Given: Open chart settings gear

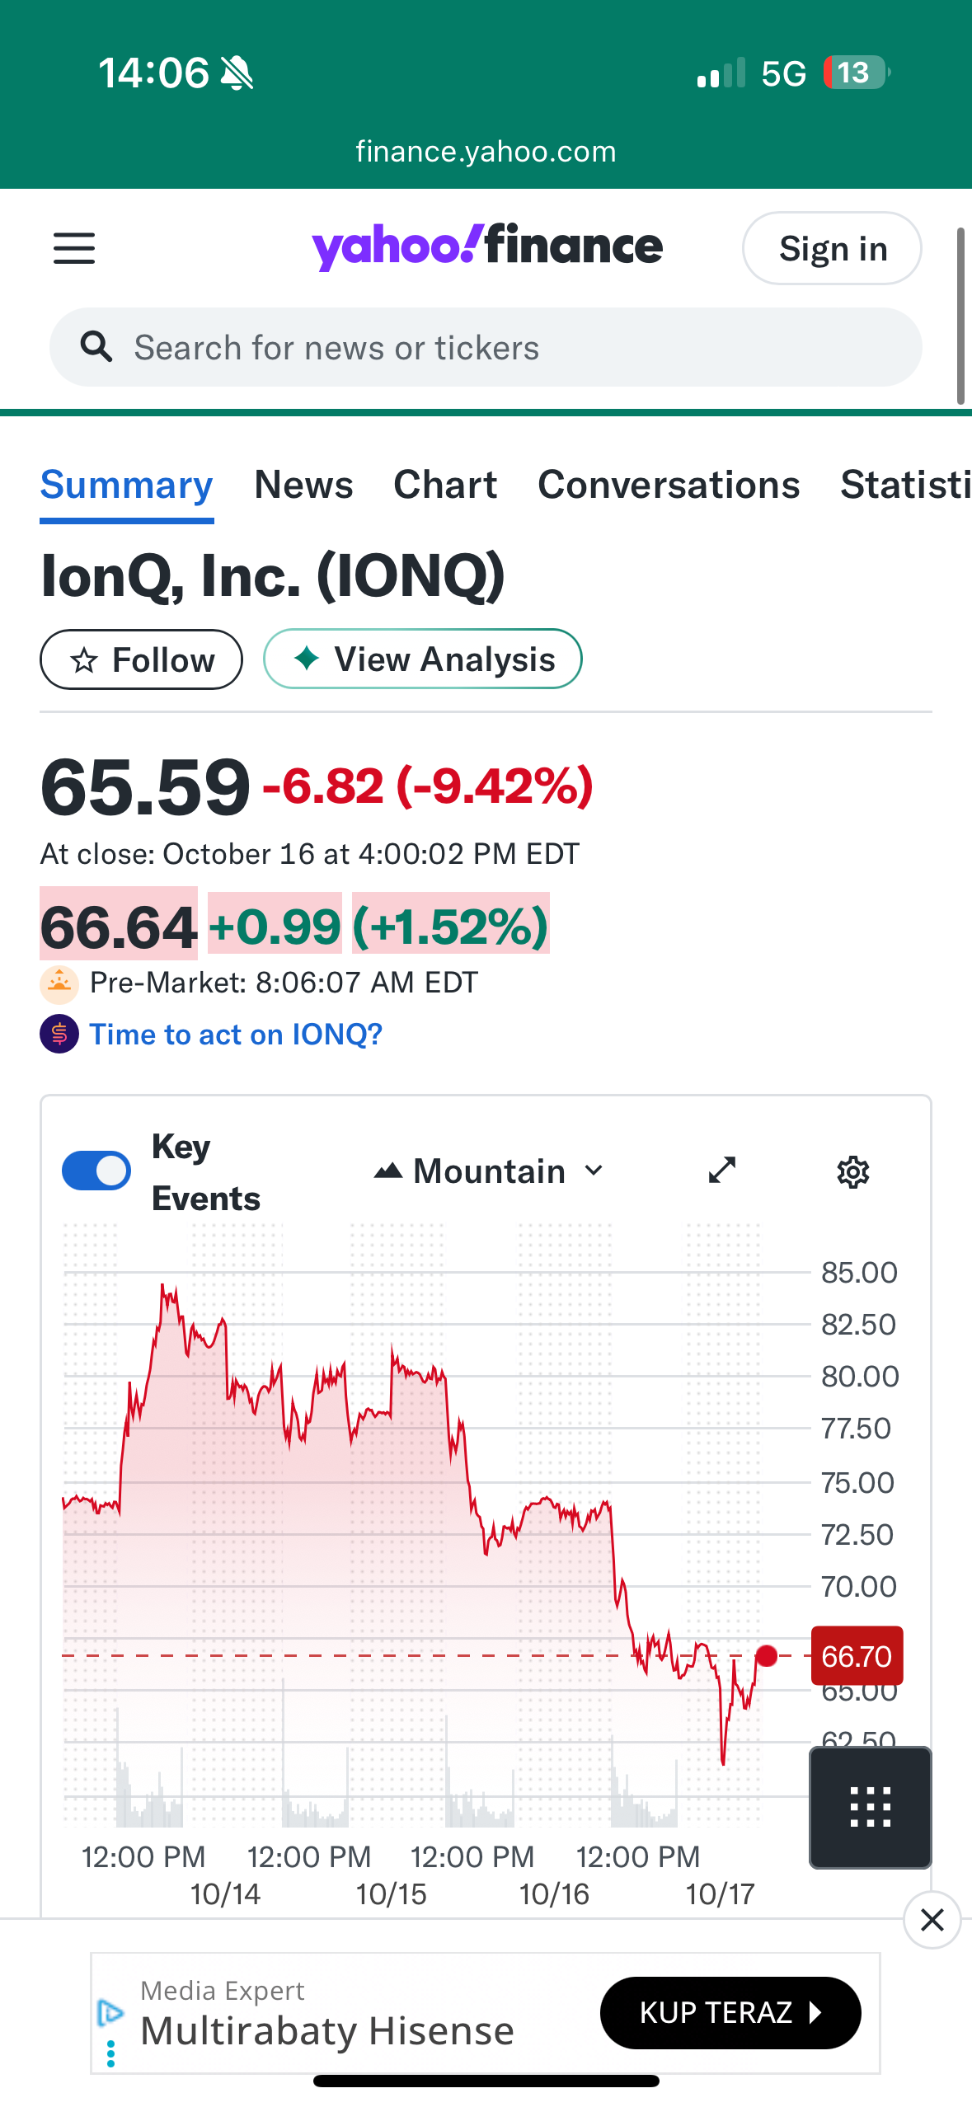Looking at the screenshot, I should (853, 1171).
